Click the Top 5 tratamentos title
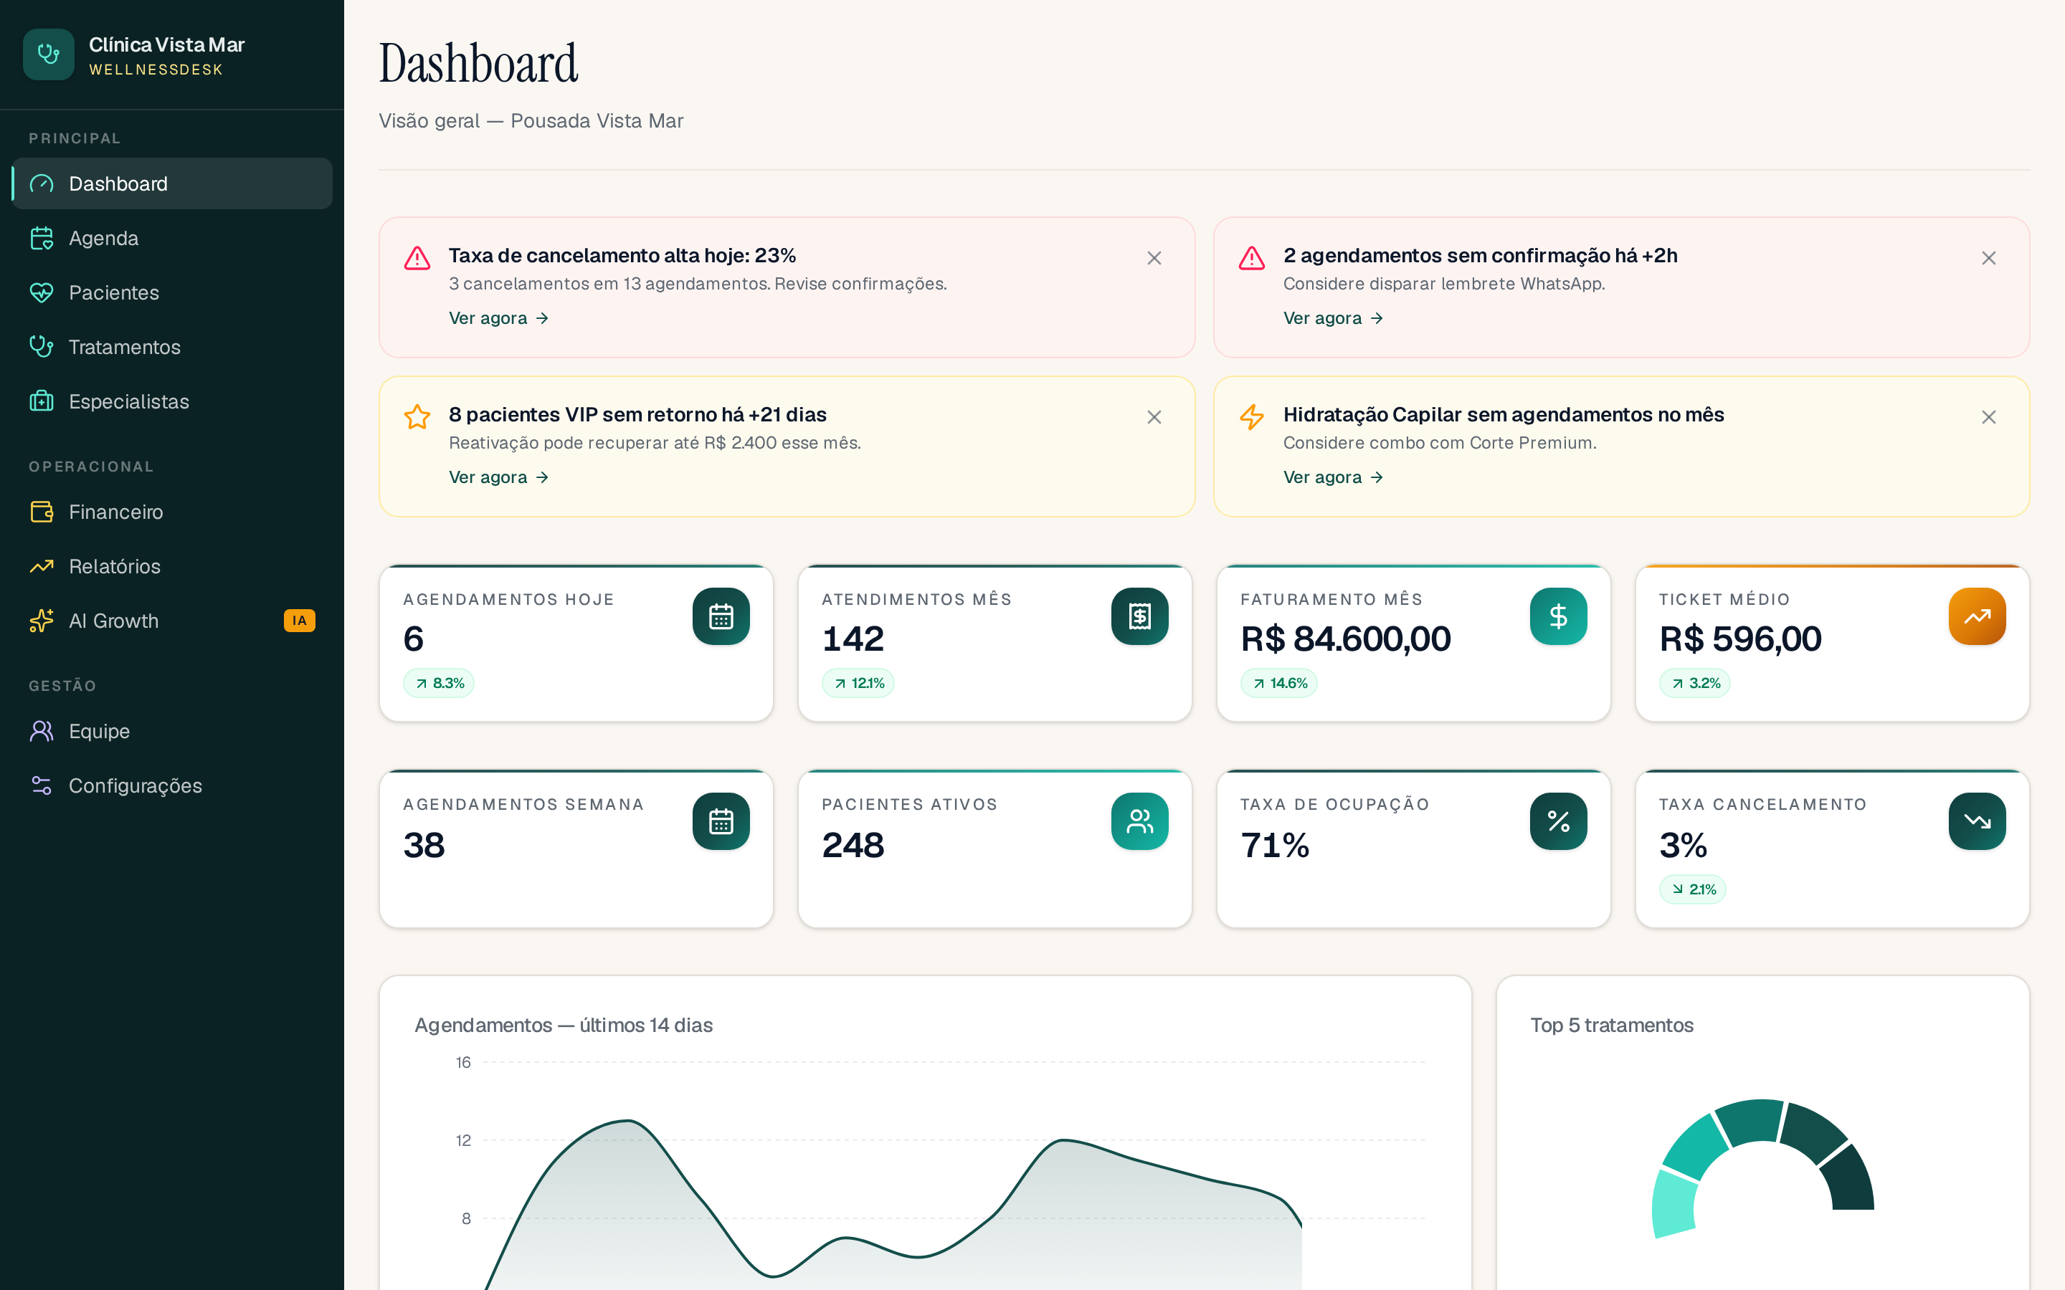The width and height of the screenshot is (2065, 1290). click(1612, 1026)
